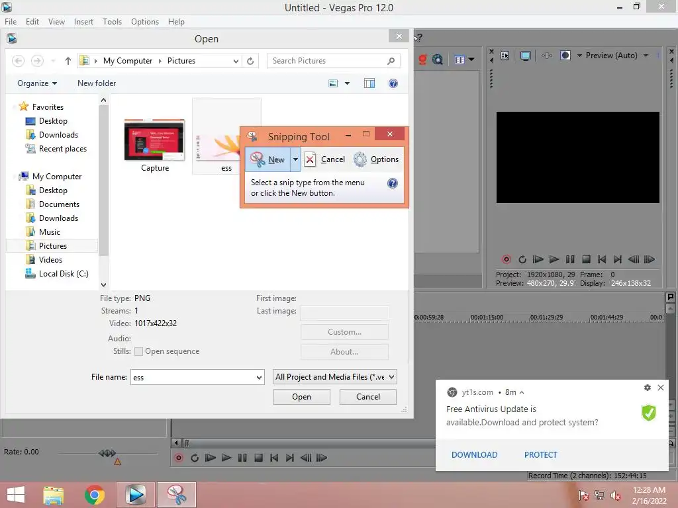Click Loop Playback in preview transport
678x508 pixels.
(x=522, y=259)
